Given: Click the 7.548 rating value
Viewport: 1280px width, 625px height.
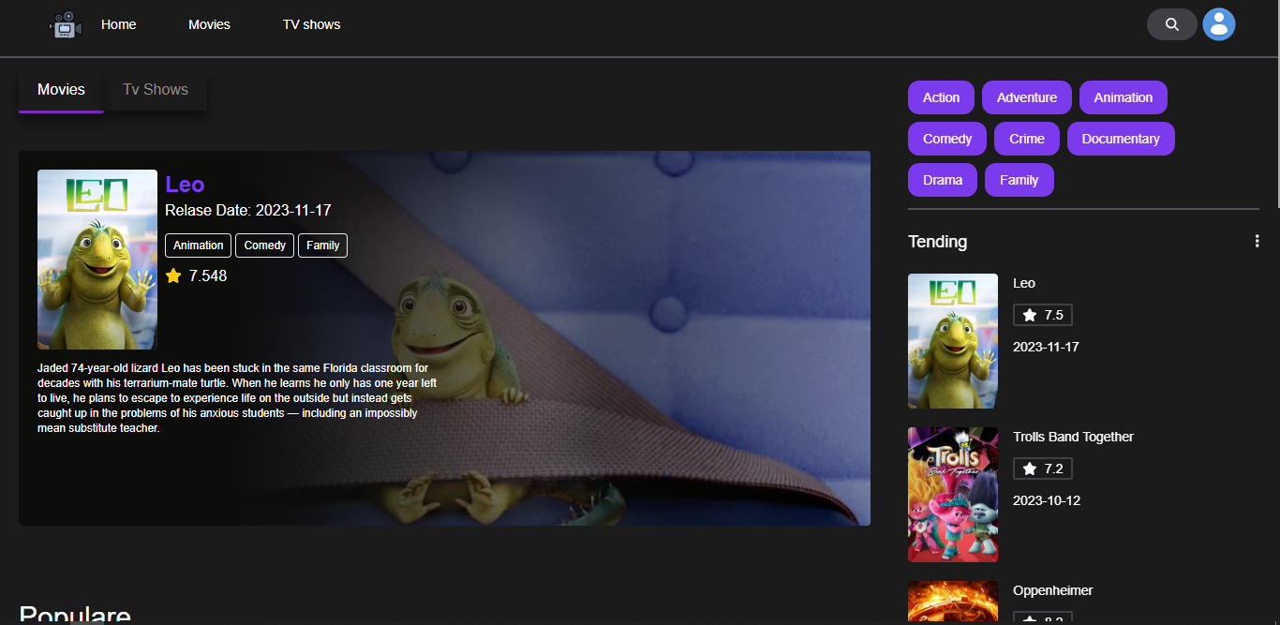Looking at the screenshot, I should tap(208, 275).
